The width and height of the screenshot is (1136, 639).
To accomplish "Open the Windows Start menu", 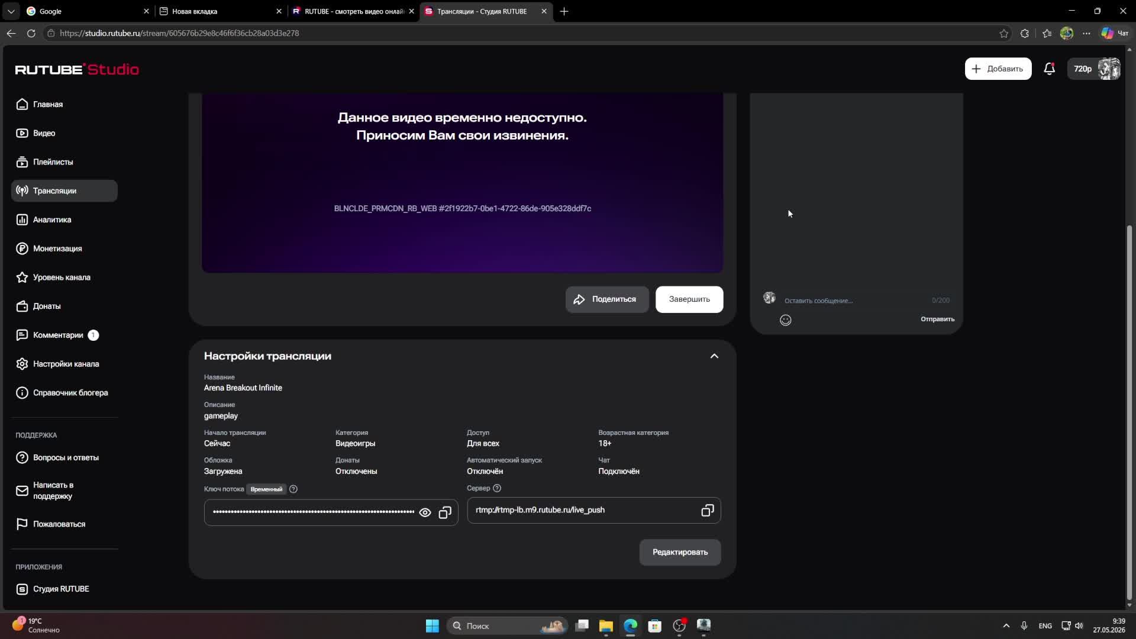I will [x=432, y=626].
